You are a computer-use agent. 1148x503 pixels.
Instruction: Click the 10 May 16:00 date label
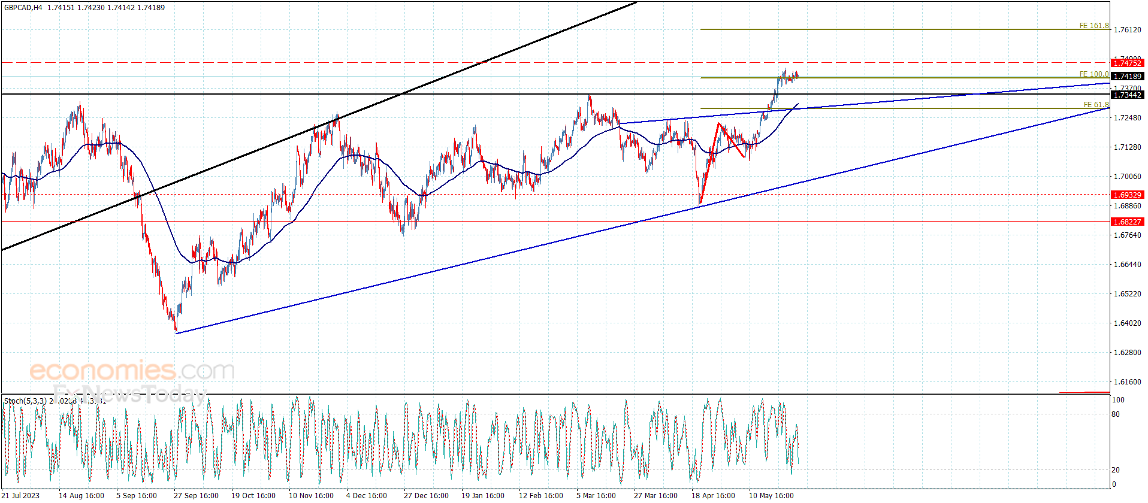coord(771,495)
